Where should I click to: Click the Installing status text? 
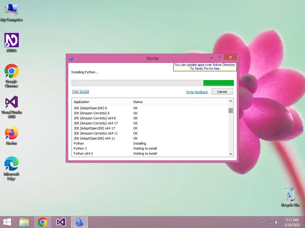pyautogui.click(x=139, y=143)
